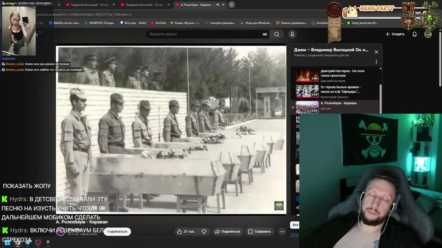442x248 pixels.
Task: Open a new browser tab with the plus button
Action: [232, 4]
